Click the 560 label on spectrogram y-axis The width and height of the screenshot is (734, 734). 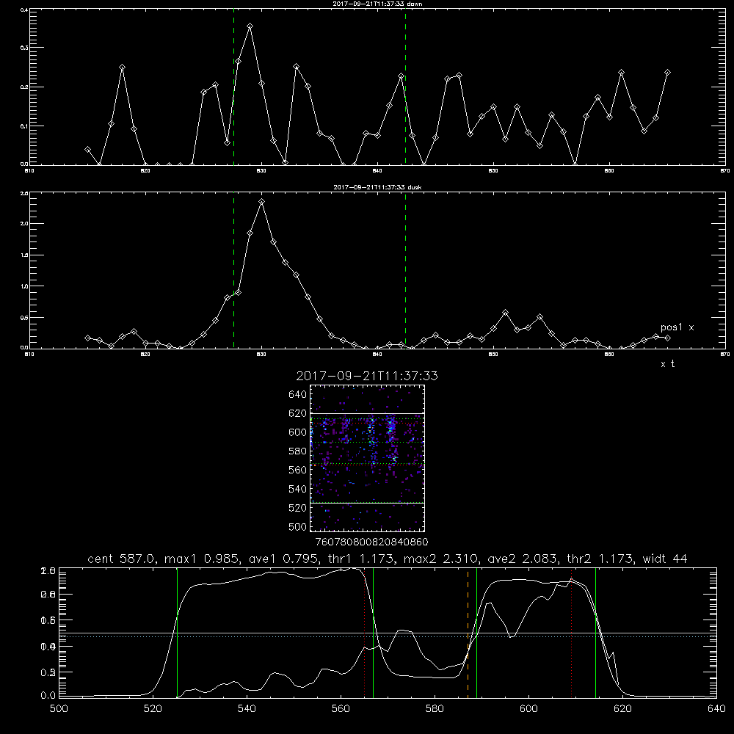[x=298, y=470]
